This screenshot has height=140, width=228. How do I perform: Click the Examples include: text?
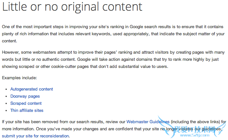[19, 78]
